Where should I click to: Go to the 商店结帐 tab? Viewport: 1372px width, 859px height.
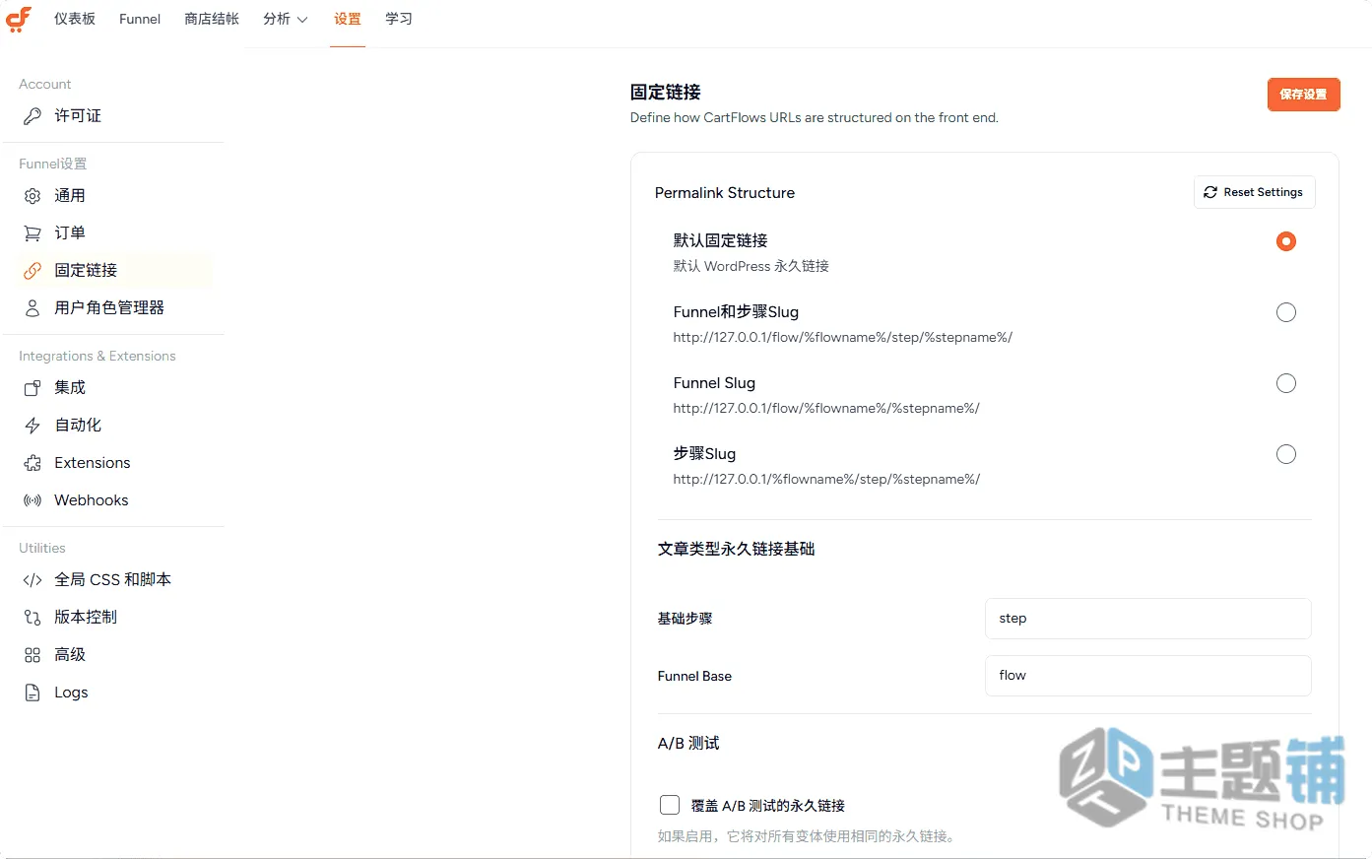(212, 19)
